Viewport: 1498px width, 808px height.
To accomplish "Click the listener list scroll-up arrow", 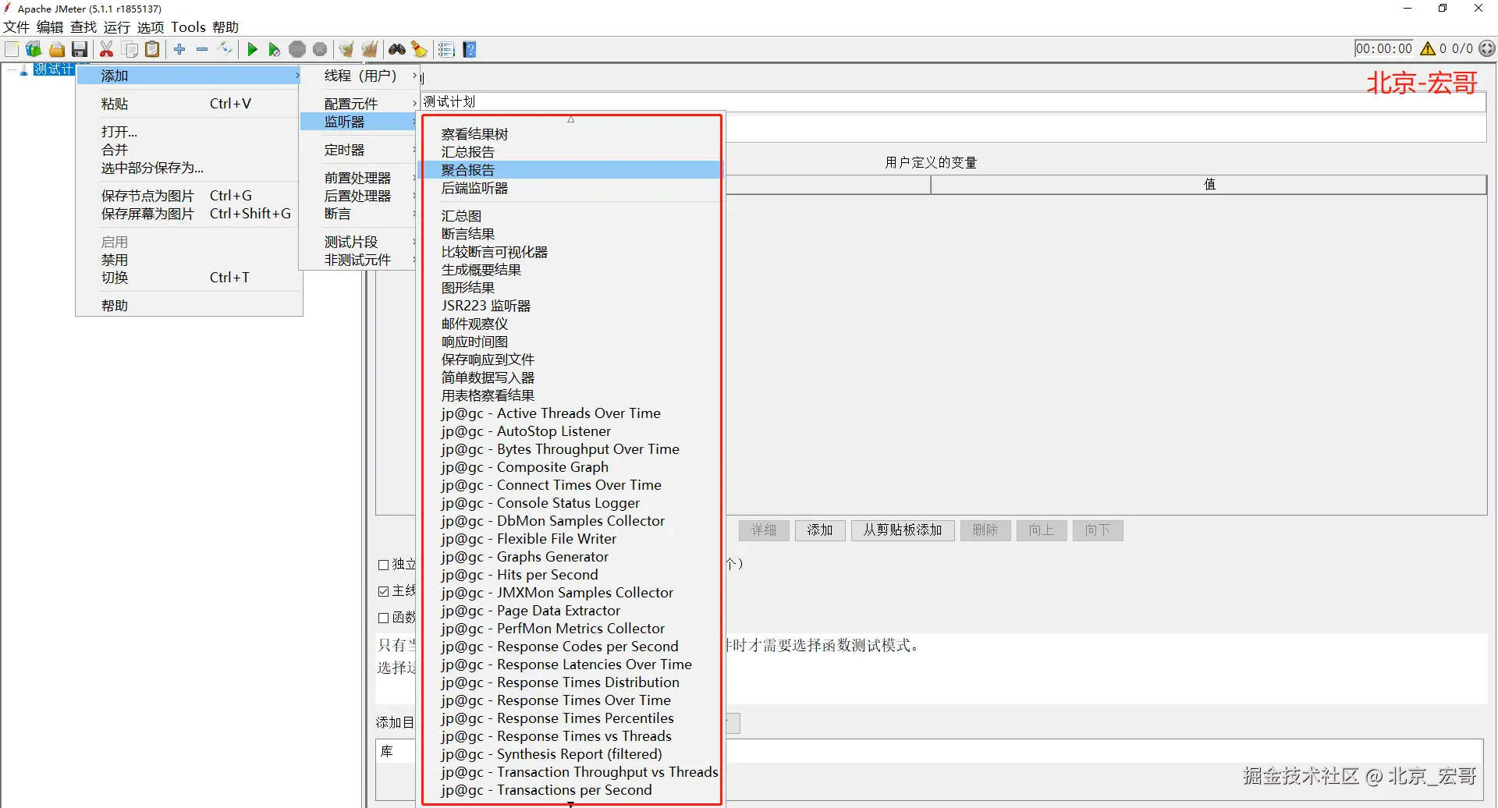I will coord(570,120).
